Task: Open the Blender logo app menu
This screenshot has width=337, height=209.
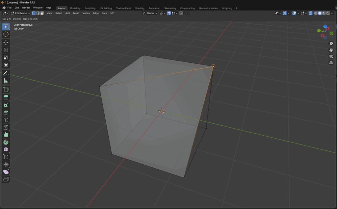Action: coord(4,8)
